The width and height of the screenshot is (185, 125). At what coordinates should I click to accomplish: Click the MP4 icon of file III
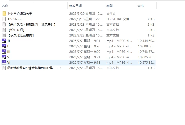[x=4, y=52]
